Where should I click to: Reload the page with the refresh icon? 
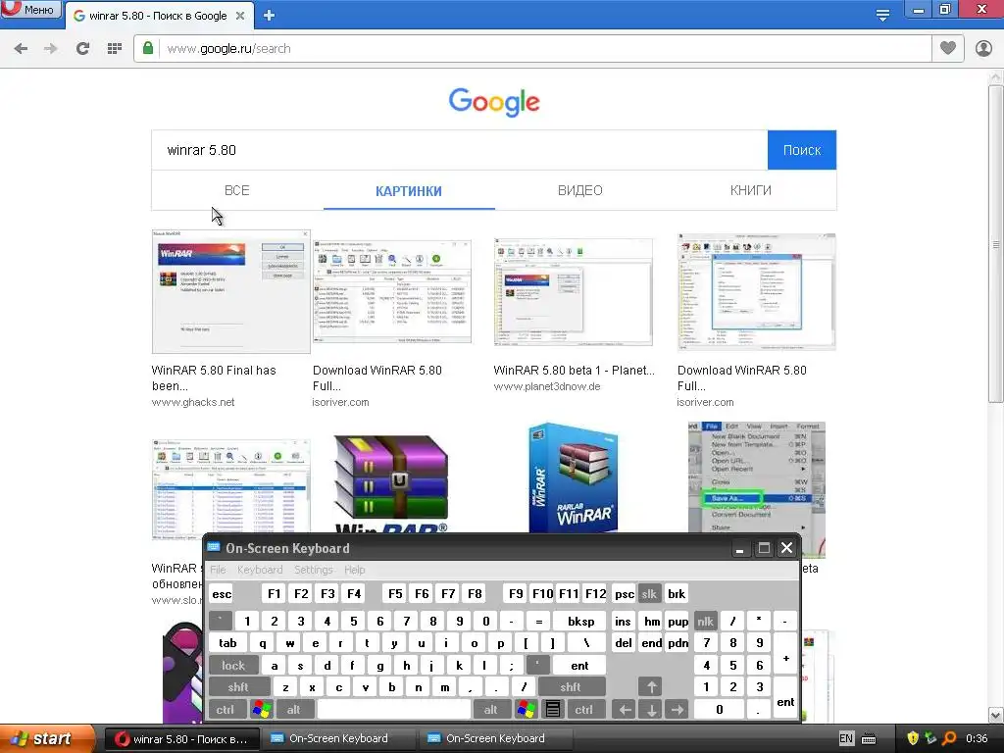click(x=82, y=49)
